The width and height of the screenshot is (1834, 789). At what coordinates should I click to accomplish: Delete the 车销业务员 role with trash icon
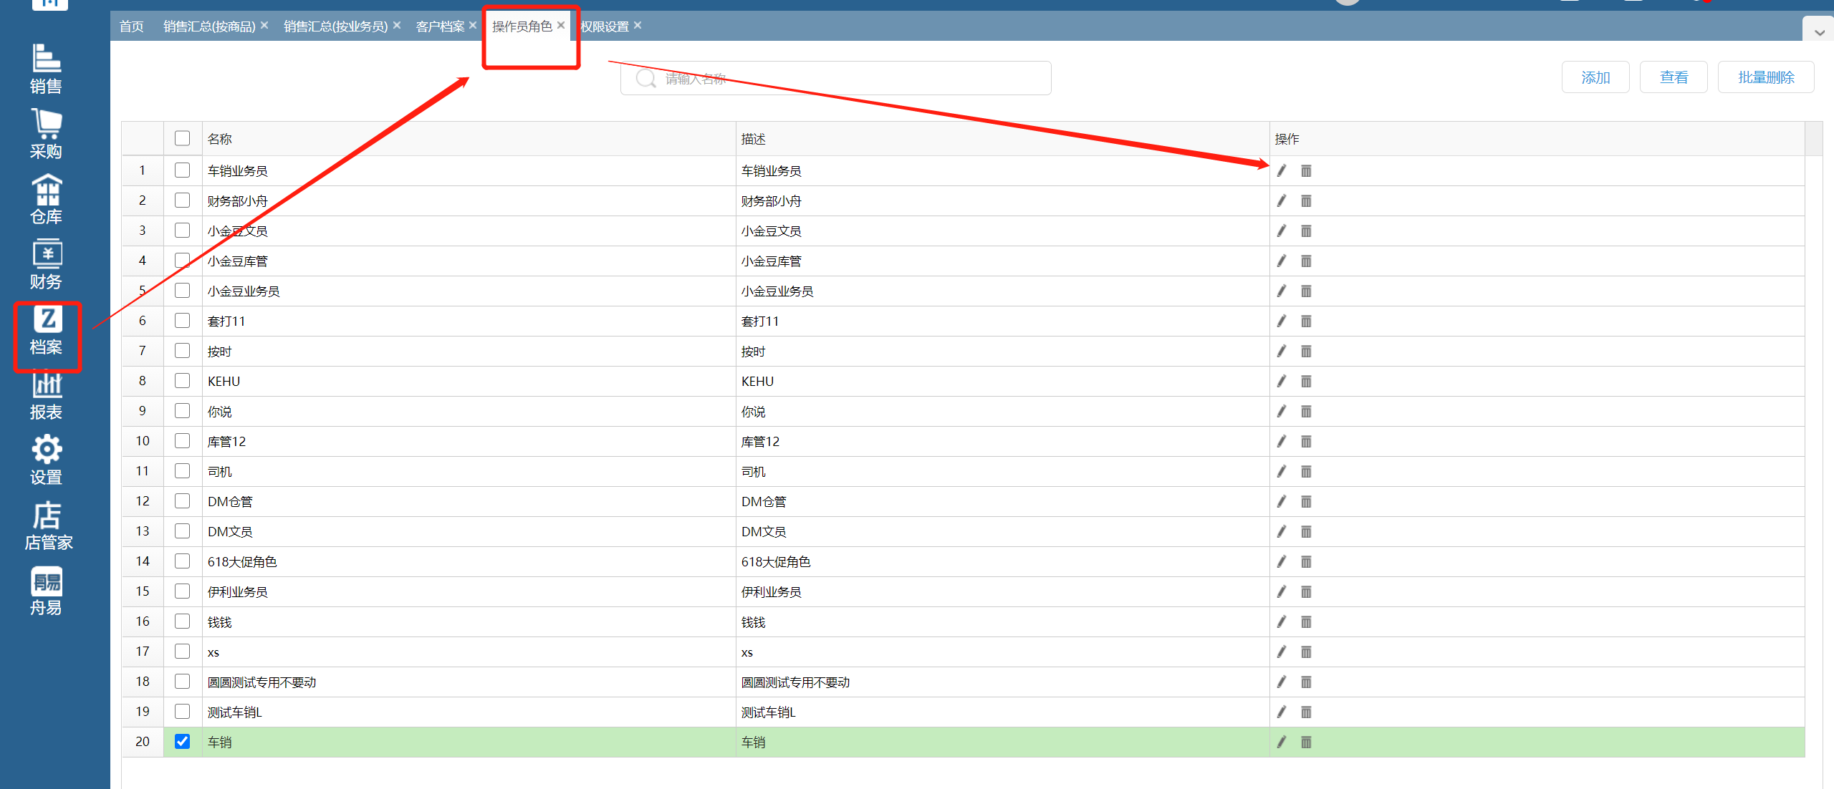(x=1306, y=170)
